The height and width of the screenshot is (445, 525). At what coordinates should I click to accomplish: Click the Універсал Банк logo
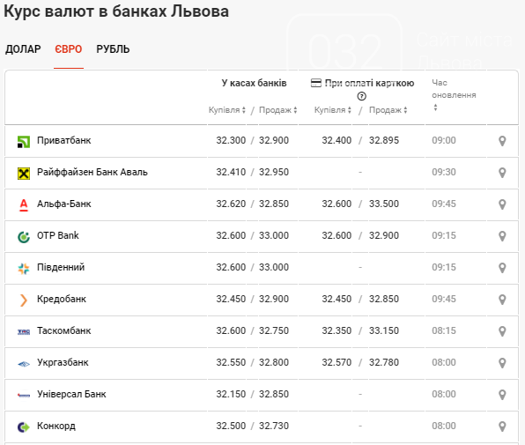click(24, 396)
